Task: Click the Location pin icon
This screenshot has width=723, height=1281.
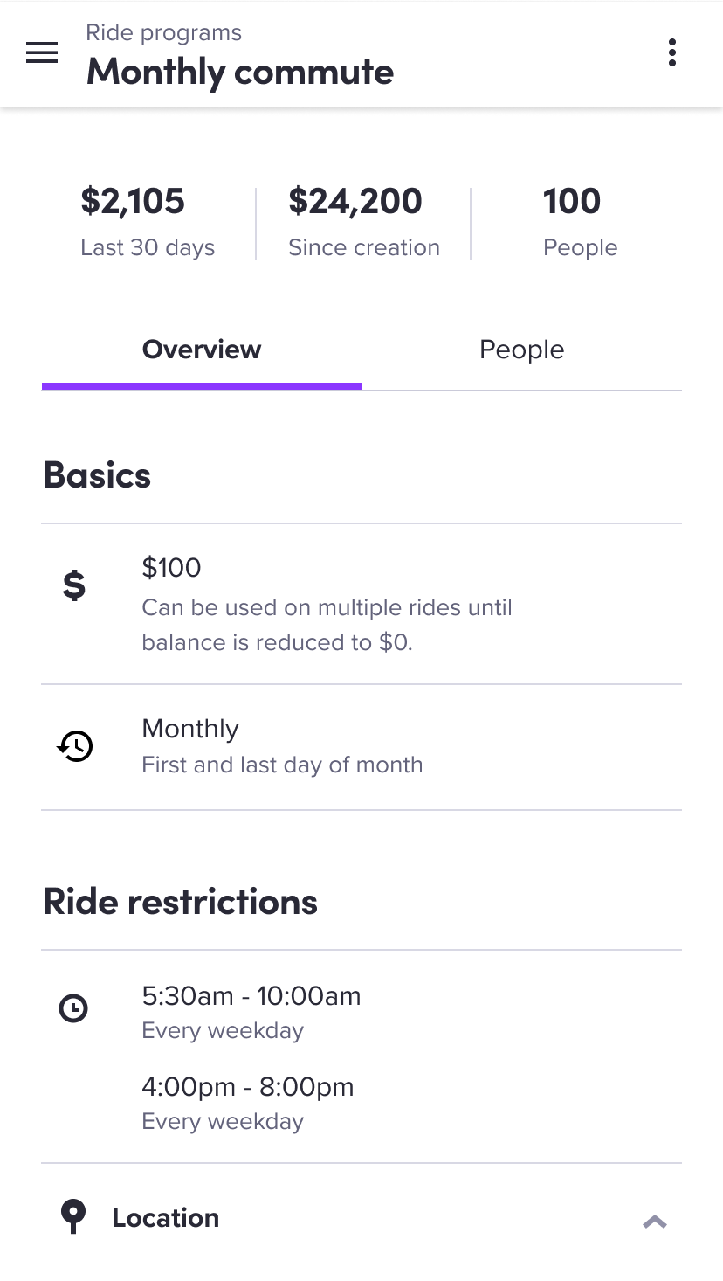Action: pos(73,1216)
